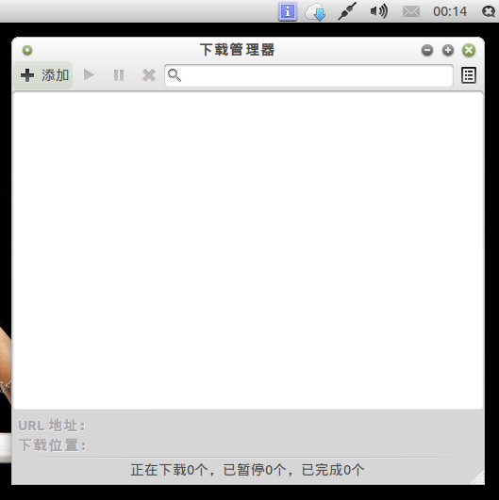Open the blue info tray icon

[288, 11]
